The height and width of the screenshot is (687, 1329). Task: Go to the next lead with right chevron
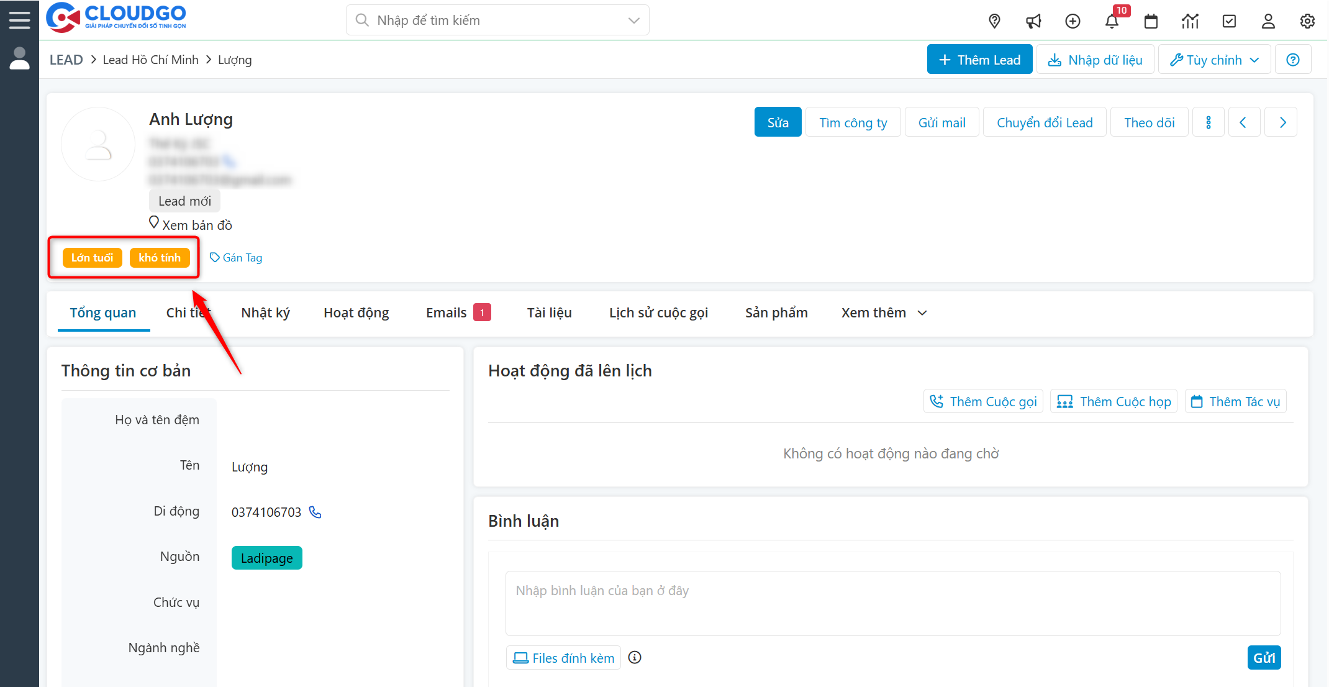pos(1282,122)
